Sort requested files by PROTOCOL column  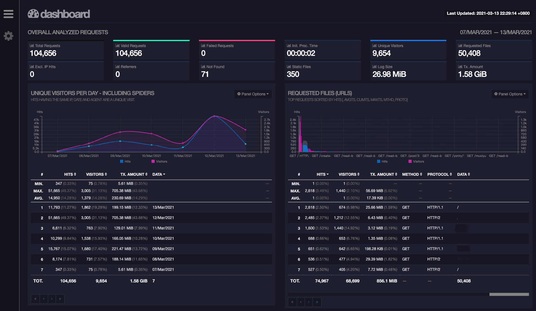coord(439,174)
